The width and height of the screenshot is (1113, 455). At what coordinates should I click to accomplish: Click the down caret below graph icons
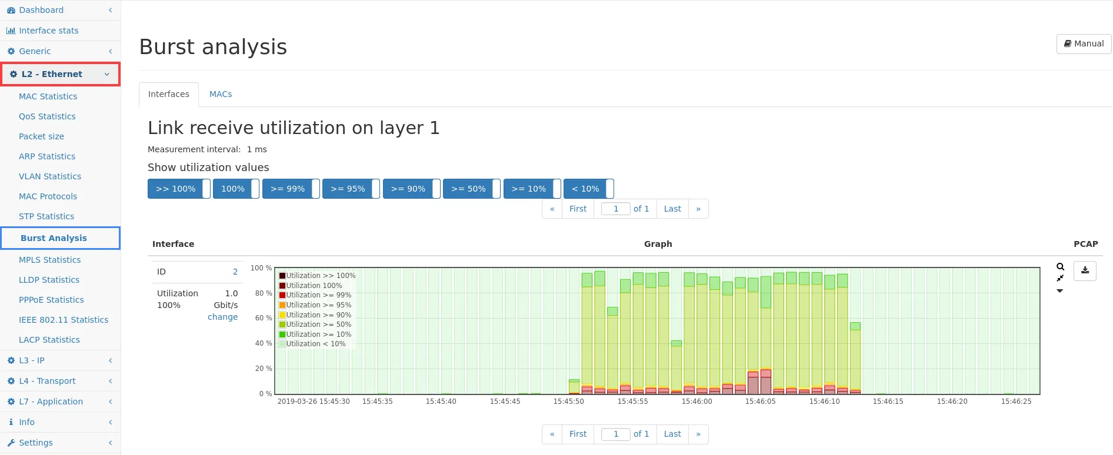[1060, 291]
